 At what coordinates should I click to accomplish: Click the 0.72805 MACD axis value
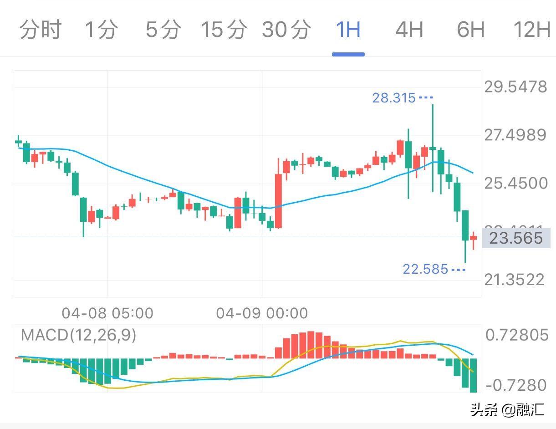517,336
